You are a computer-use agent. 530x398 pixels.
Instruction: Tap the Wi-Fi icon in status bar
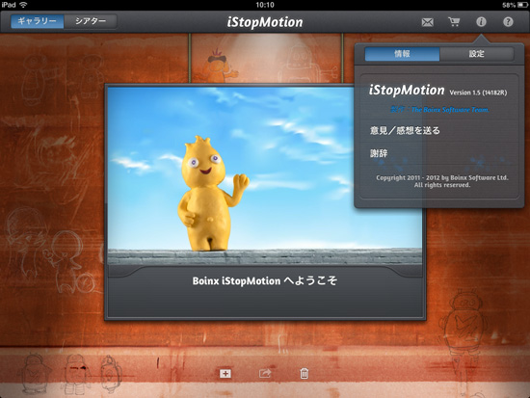coord(23,5)
